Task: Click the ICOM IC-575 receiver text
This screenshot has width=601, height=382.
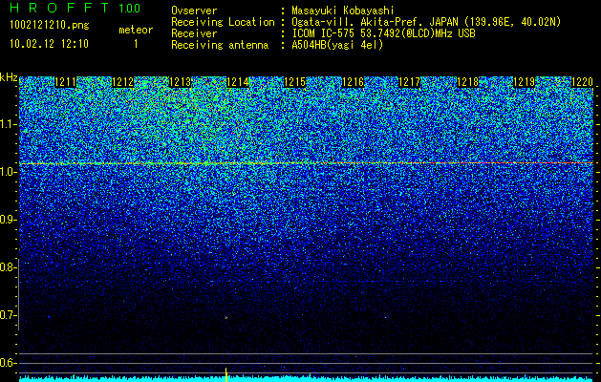Action: click(383, 33)
